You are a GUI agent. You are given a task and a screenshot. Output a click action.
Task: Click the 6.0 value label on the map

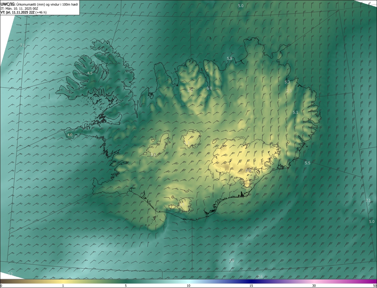click(x=209, y=88)
